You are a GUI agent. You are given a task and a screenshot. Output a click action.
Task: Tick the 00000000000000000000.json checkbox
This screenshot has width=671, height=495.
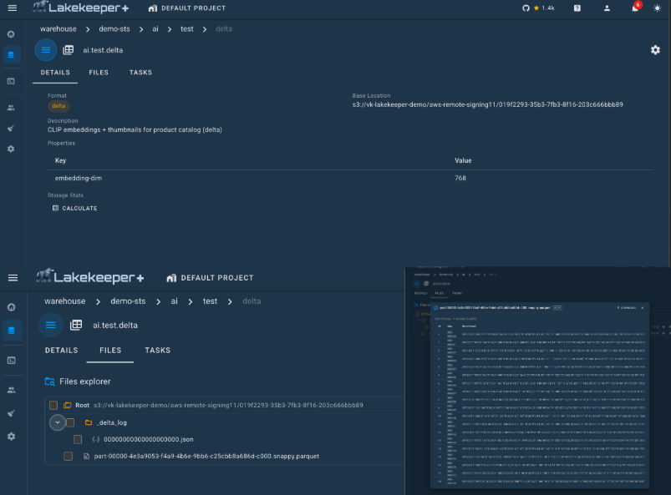78,439
